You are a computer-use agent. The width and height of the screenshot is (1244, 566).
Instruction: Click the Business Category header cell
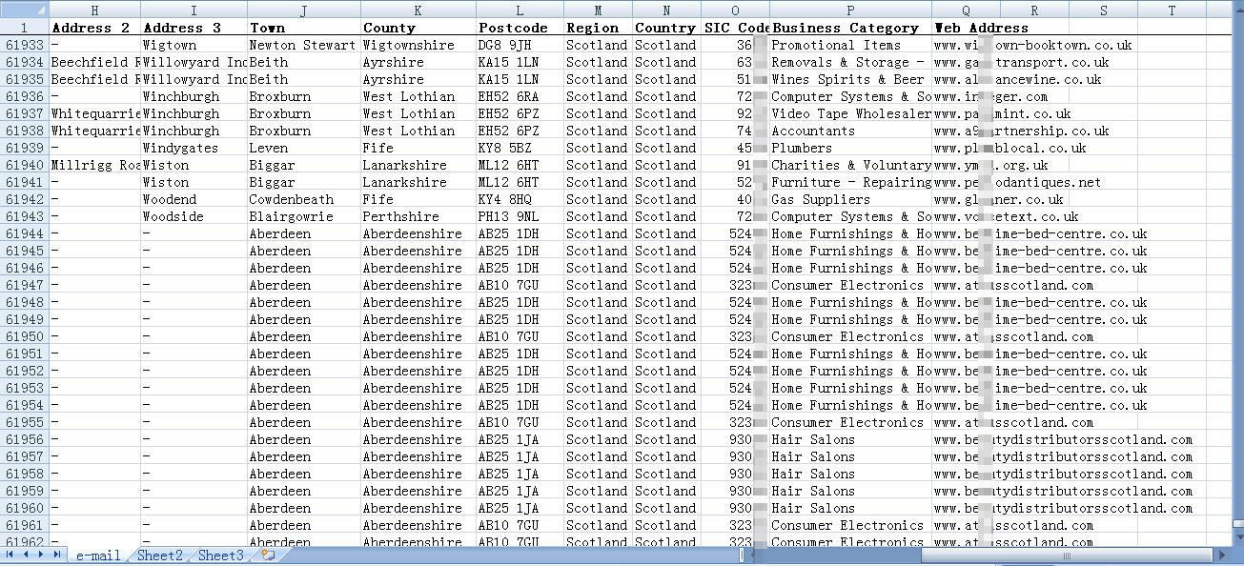(x=845, y=28)
